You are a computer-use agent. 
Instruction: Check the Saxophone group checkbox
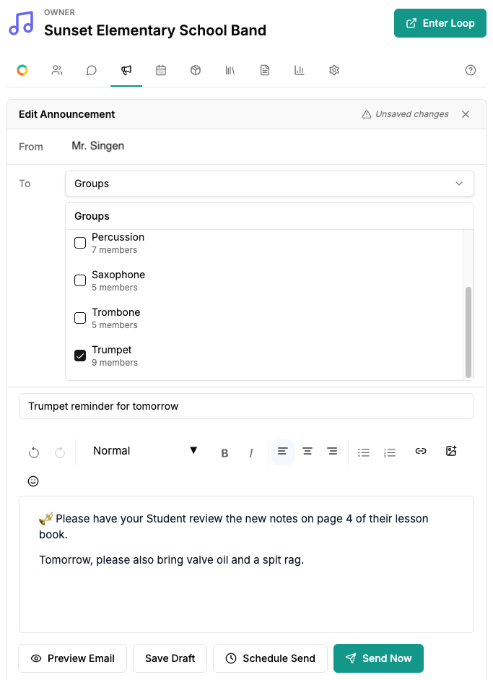pos(80,280)
